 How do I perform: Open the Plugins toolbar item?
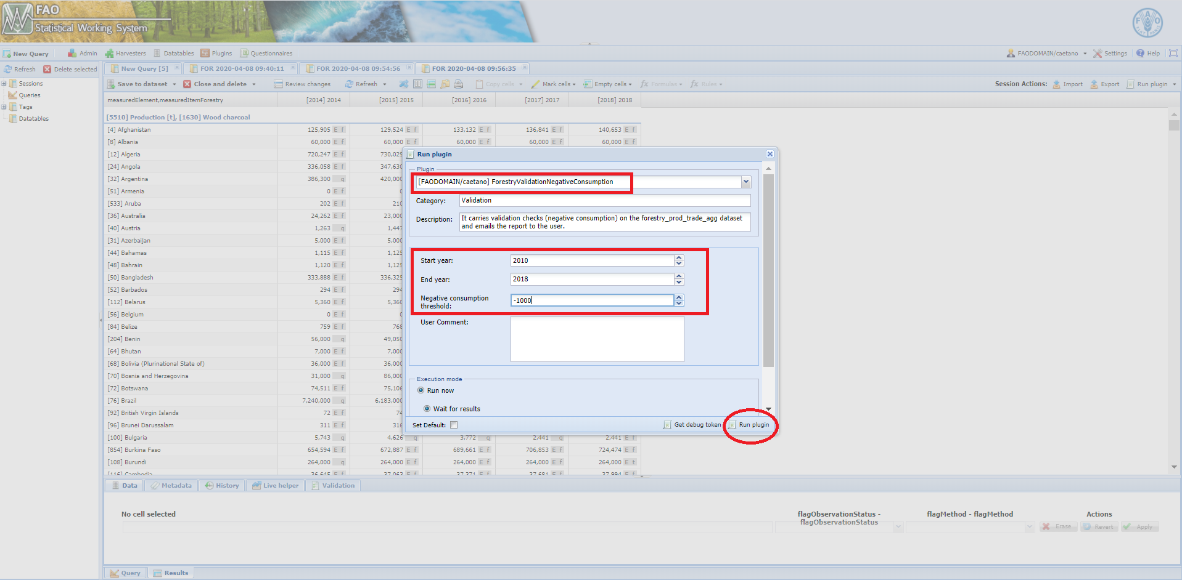[216, 53]
